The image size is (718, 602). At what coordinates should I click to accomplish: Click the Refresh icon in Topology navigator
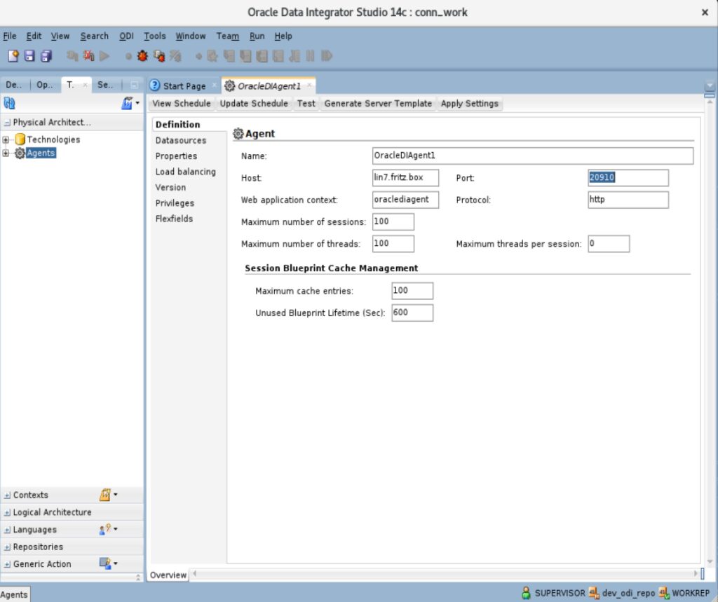point(10,103)
